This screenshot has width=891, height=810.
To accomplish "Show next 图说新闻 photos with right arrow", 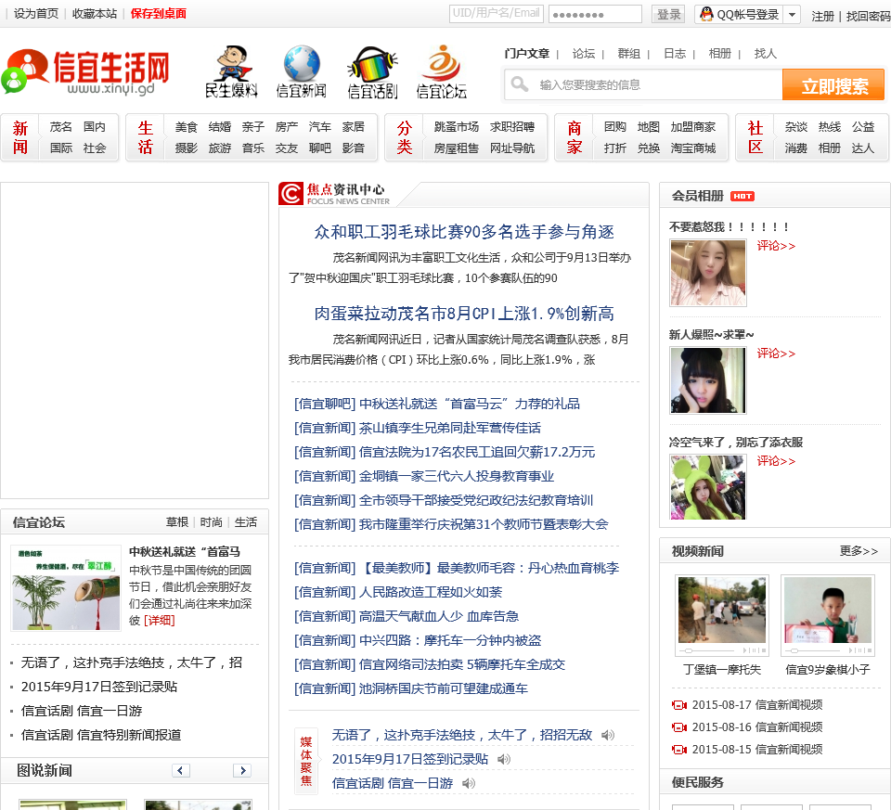I will pyautogui.click(x=242, y=770).
